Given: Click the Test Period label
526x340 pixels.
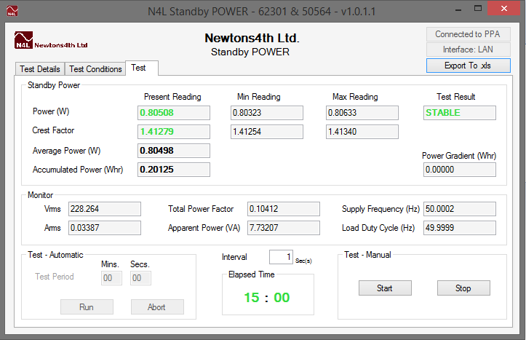Looking at the screenshot, I should (55, 277).
